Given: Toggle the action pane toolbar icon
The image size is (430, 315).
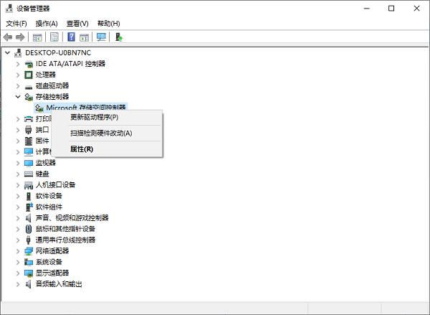Looking at the screenshot, I should 84,37.
